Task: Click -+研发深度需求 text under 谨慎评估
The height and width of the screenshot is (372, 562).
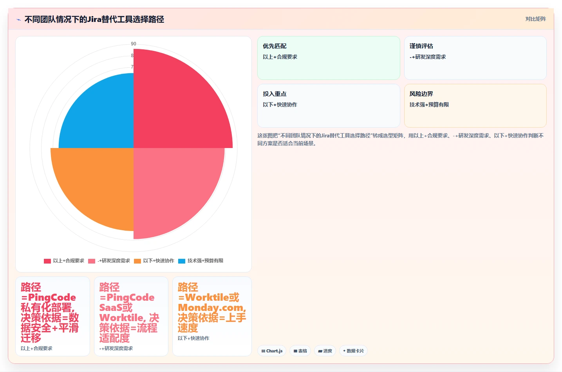Action: point(428,57)
